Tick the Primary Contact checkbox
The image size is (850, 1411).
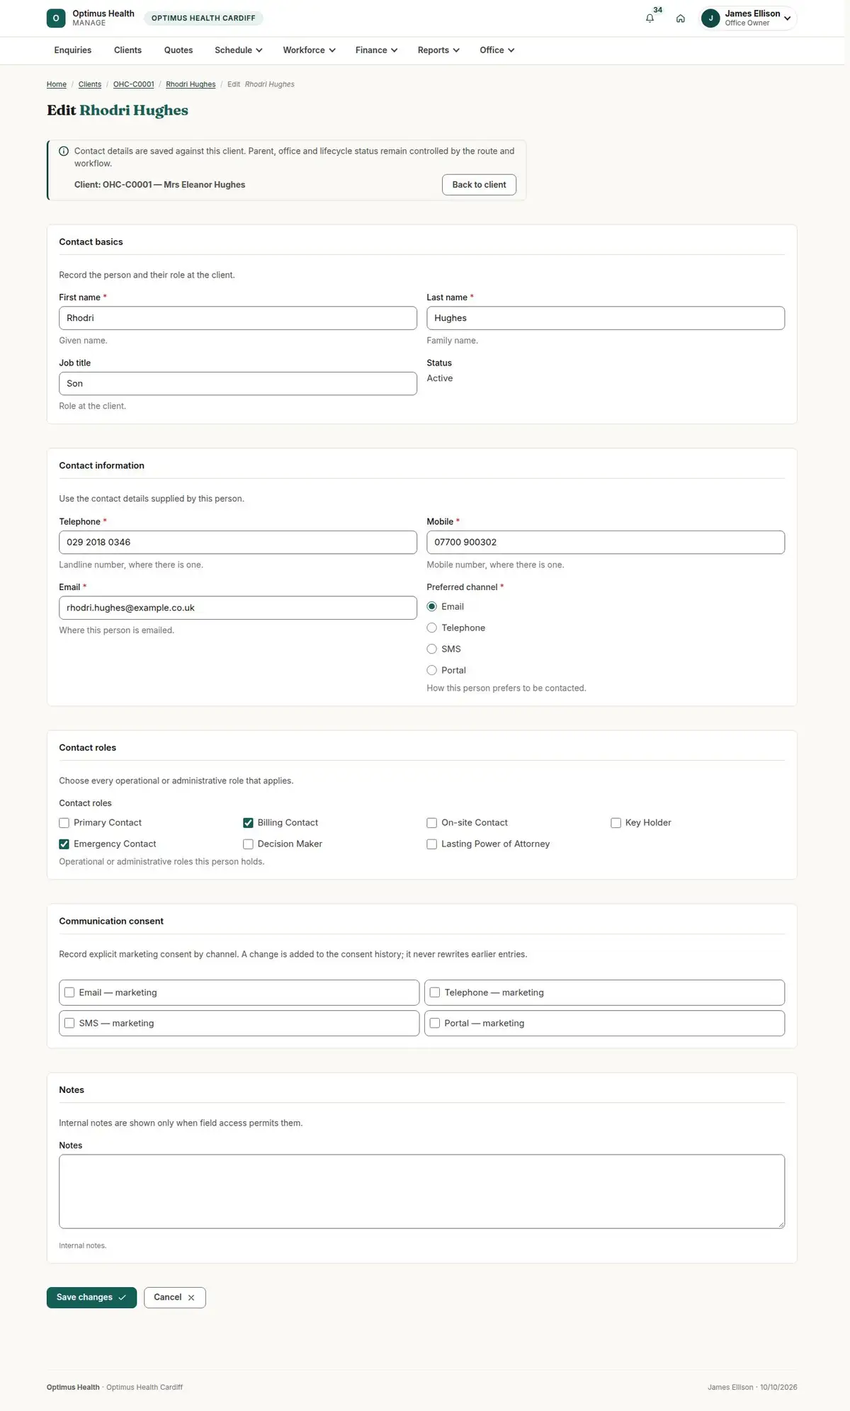click(x=64, y=823)
